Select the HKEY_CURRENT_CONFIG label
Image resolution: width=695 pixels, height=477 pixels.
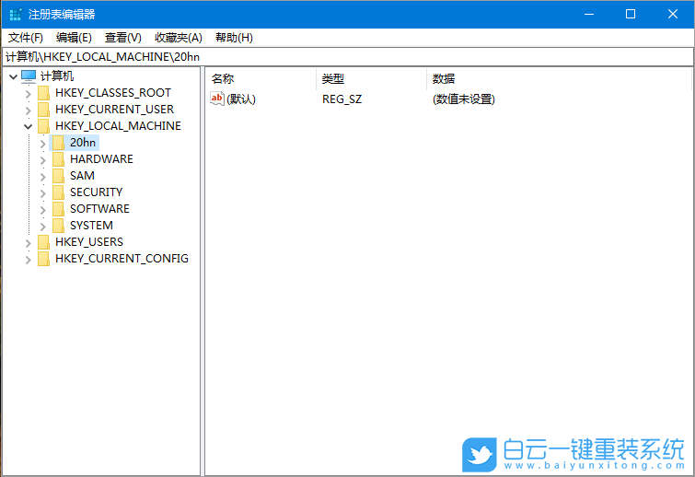coord(122,258)
